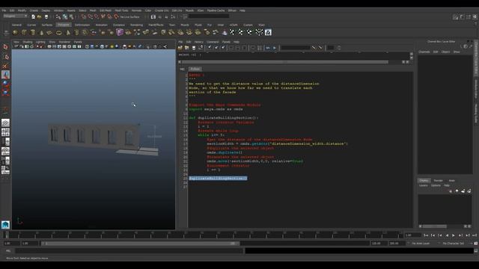Screen dimensions: 479x269
Task: Go to the end of the playback range
Action: tap(474, 235)
